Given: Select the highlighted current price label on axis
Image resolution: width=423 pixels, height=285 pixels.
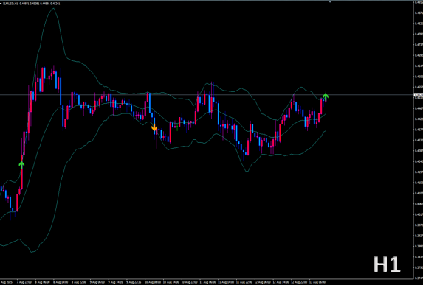Looking at the screenshot, I should click(419, 95).
